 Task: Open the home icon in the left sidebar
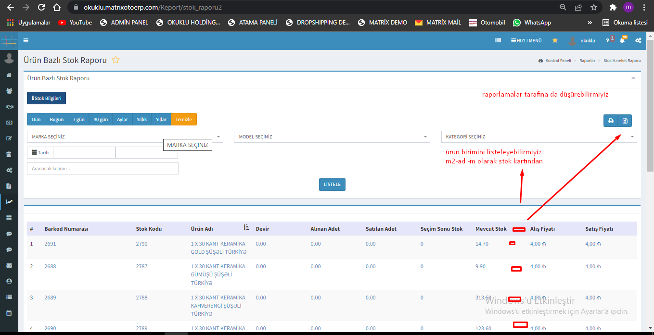[x=9, y=75]
